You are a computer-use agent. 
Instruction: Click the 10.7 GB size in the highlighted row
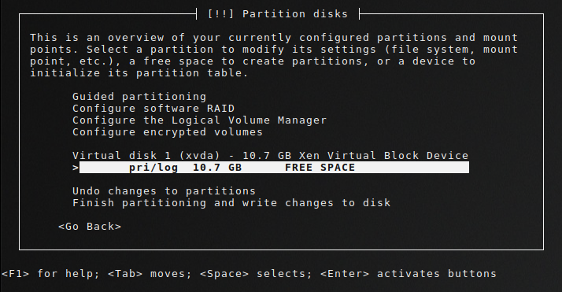point(217,168)
